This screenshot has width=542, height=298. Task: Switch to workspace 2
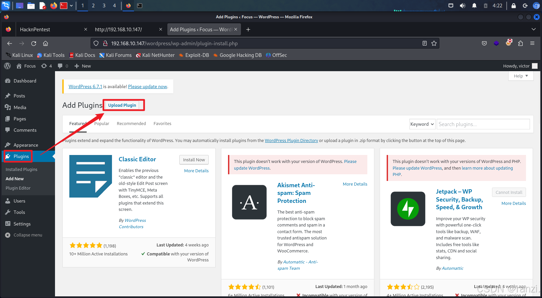[x=93, y=5]
